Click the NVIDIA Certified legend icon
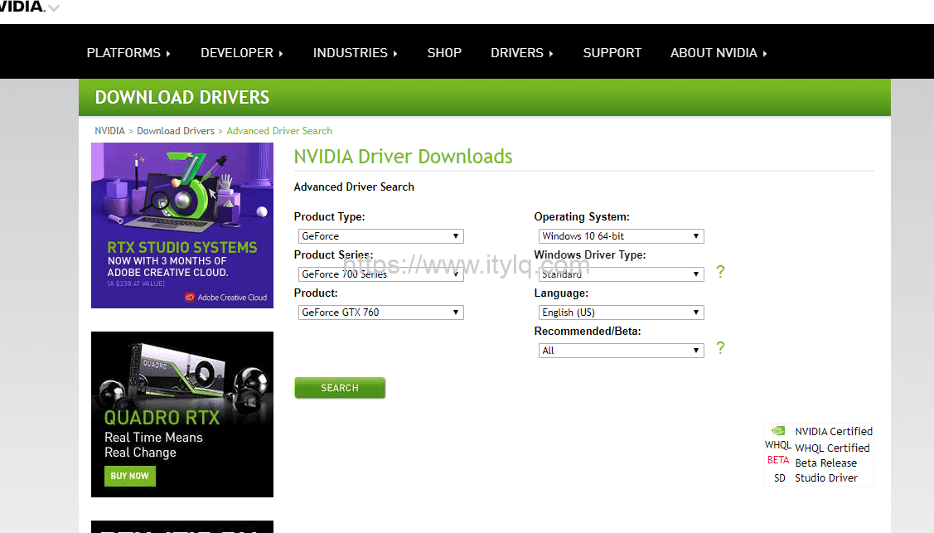Image resolution: width=934 pixels, height=533 pixels. click(777, 431)
